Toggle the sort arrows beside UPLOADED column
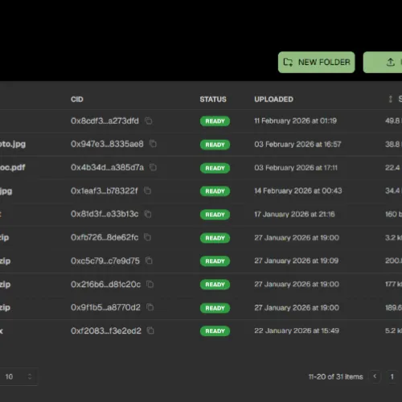The height and width of the screenshot is (402, 402). point(391,99)
